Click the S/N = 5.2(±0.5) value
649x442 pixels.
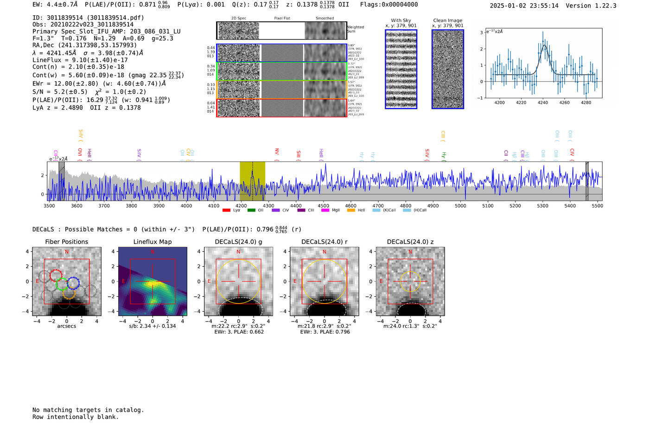click(x=60, y=92)
